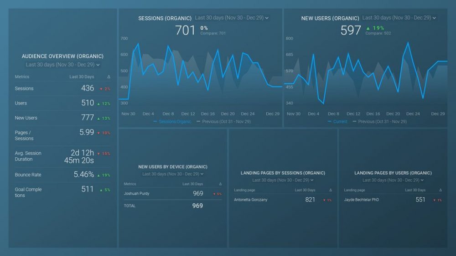
Task: Click the green arrow next to Bounce Rate 19%
Action: pyautogui.click(x=98, y=175)
